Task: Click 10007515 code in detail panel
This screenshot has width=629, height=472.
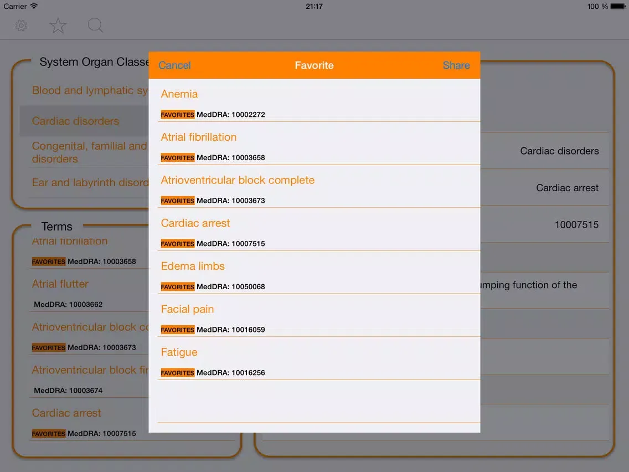Action: pos(576,224)
